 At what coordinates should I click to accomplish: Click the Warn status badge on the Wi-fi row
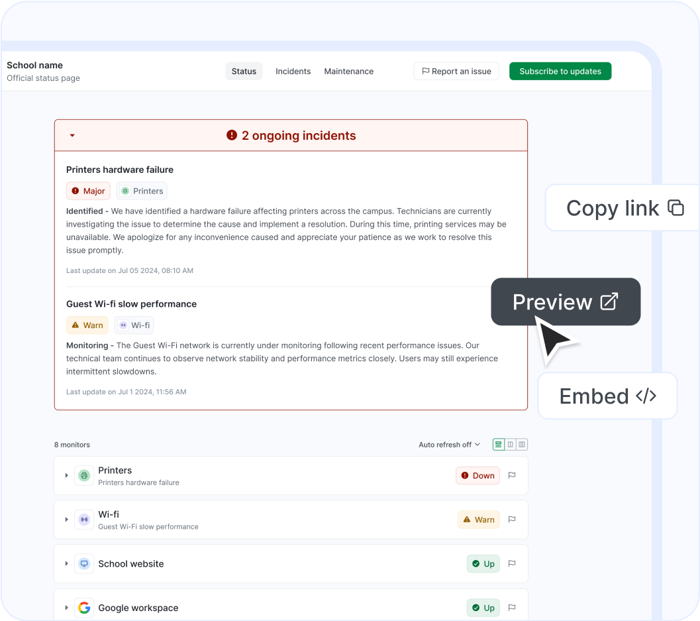[478, 520]
